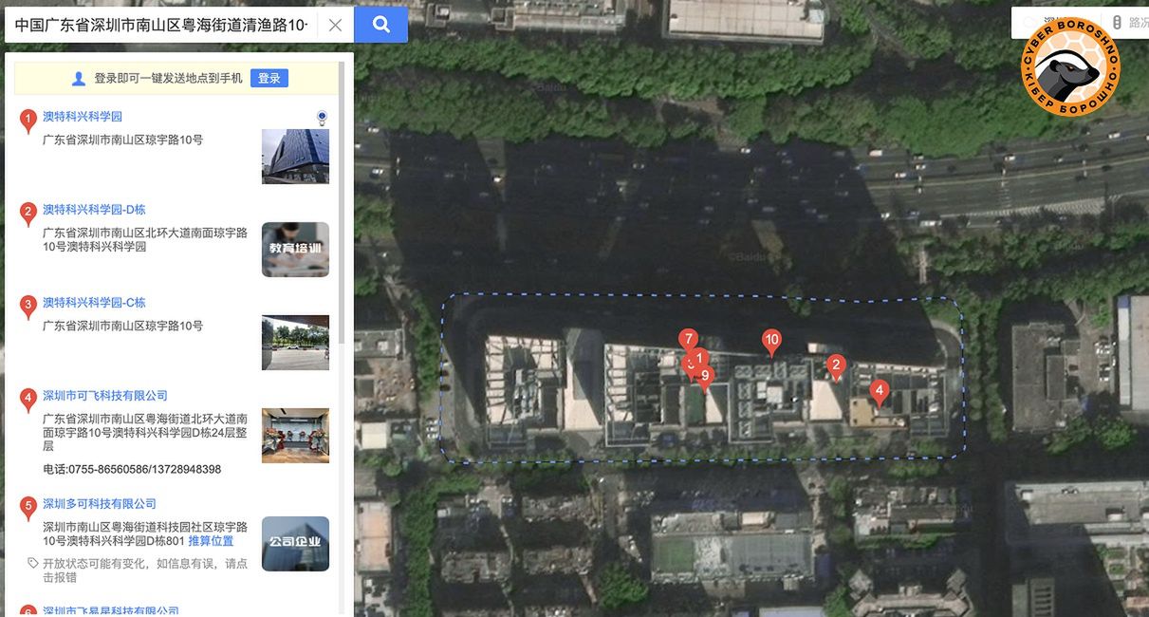Screen dimensions: 1149x617
Task: Click the address search input field
Action: click(161, 26)
